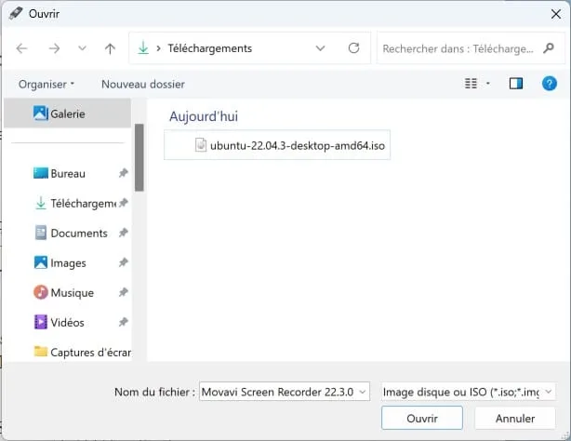Viewport: 571px width, 441px height.
Task: Click the Nom du fichier field
Action: coord(285,392)
